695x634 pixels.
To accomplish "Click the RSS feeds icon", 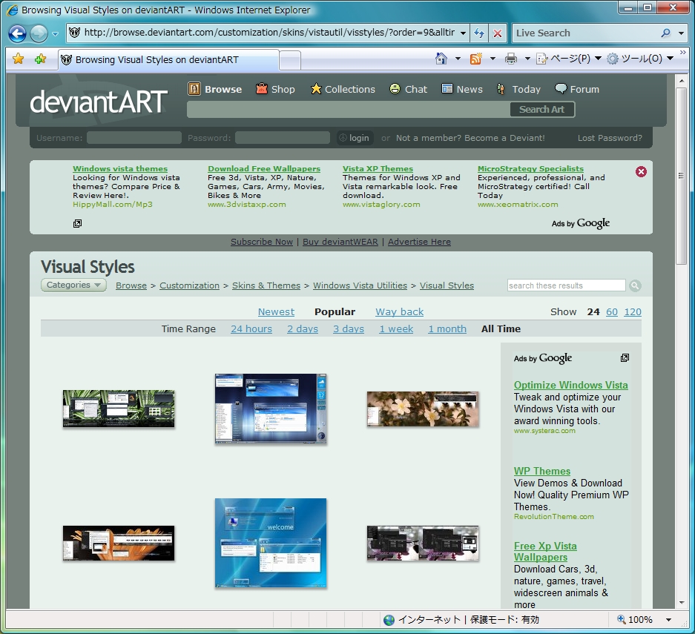I will click(476, 59).
